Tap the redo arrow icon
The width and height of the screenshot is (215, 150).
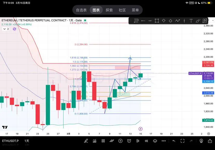click(191, 141)
